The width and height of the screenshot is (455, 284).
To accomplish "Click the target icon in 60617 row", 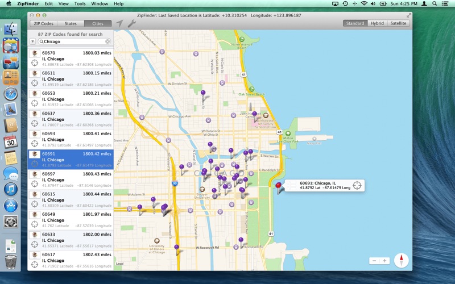I will pos(35,264).
